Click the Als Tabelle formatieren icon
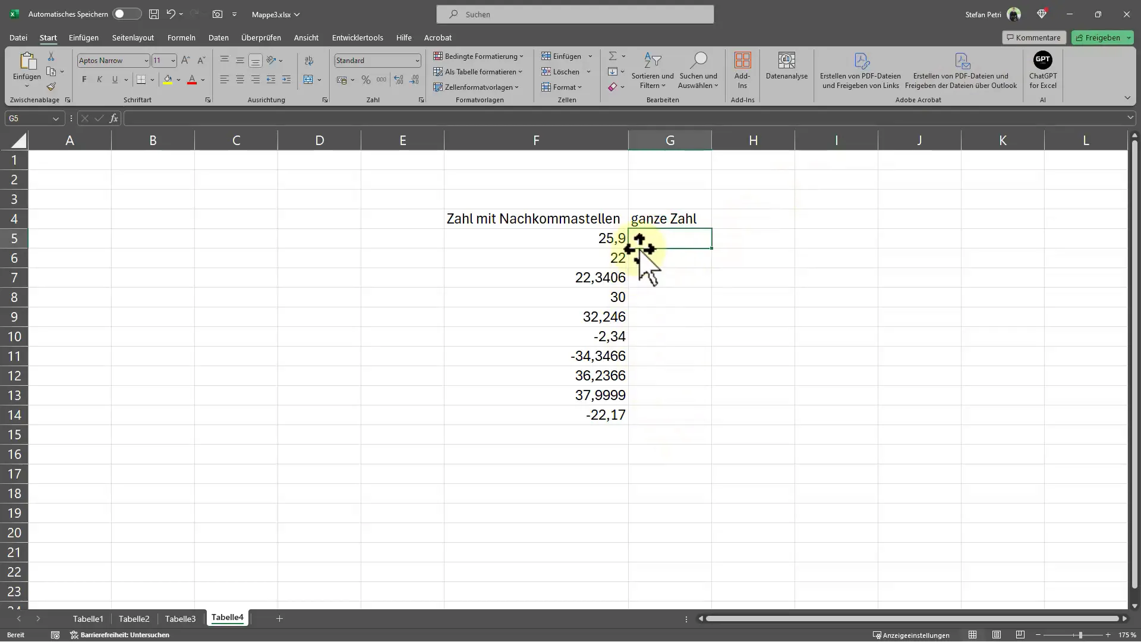The height and width of the screenshot is (642, 1141). (482, 71)
